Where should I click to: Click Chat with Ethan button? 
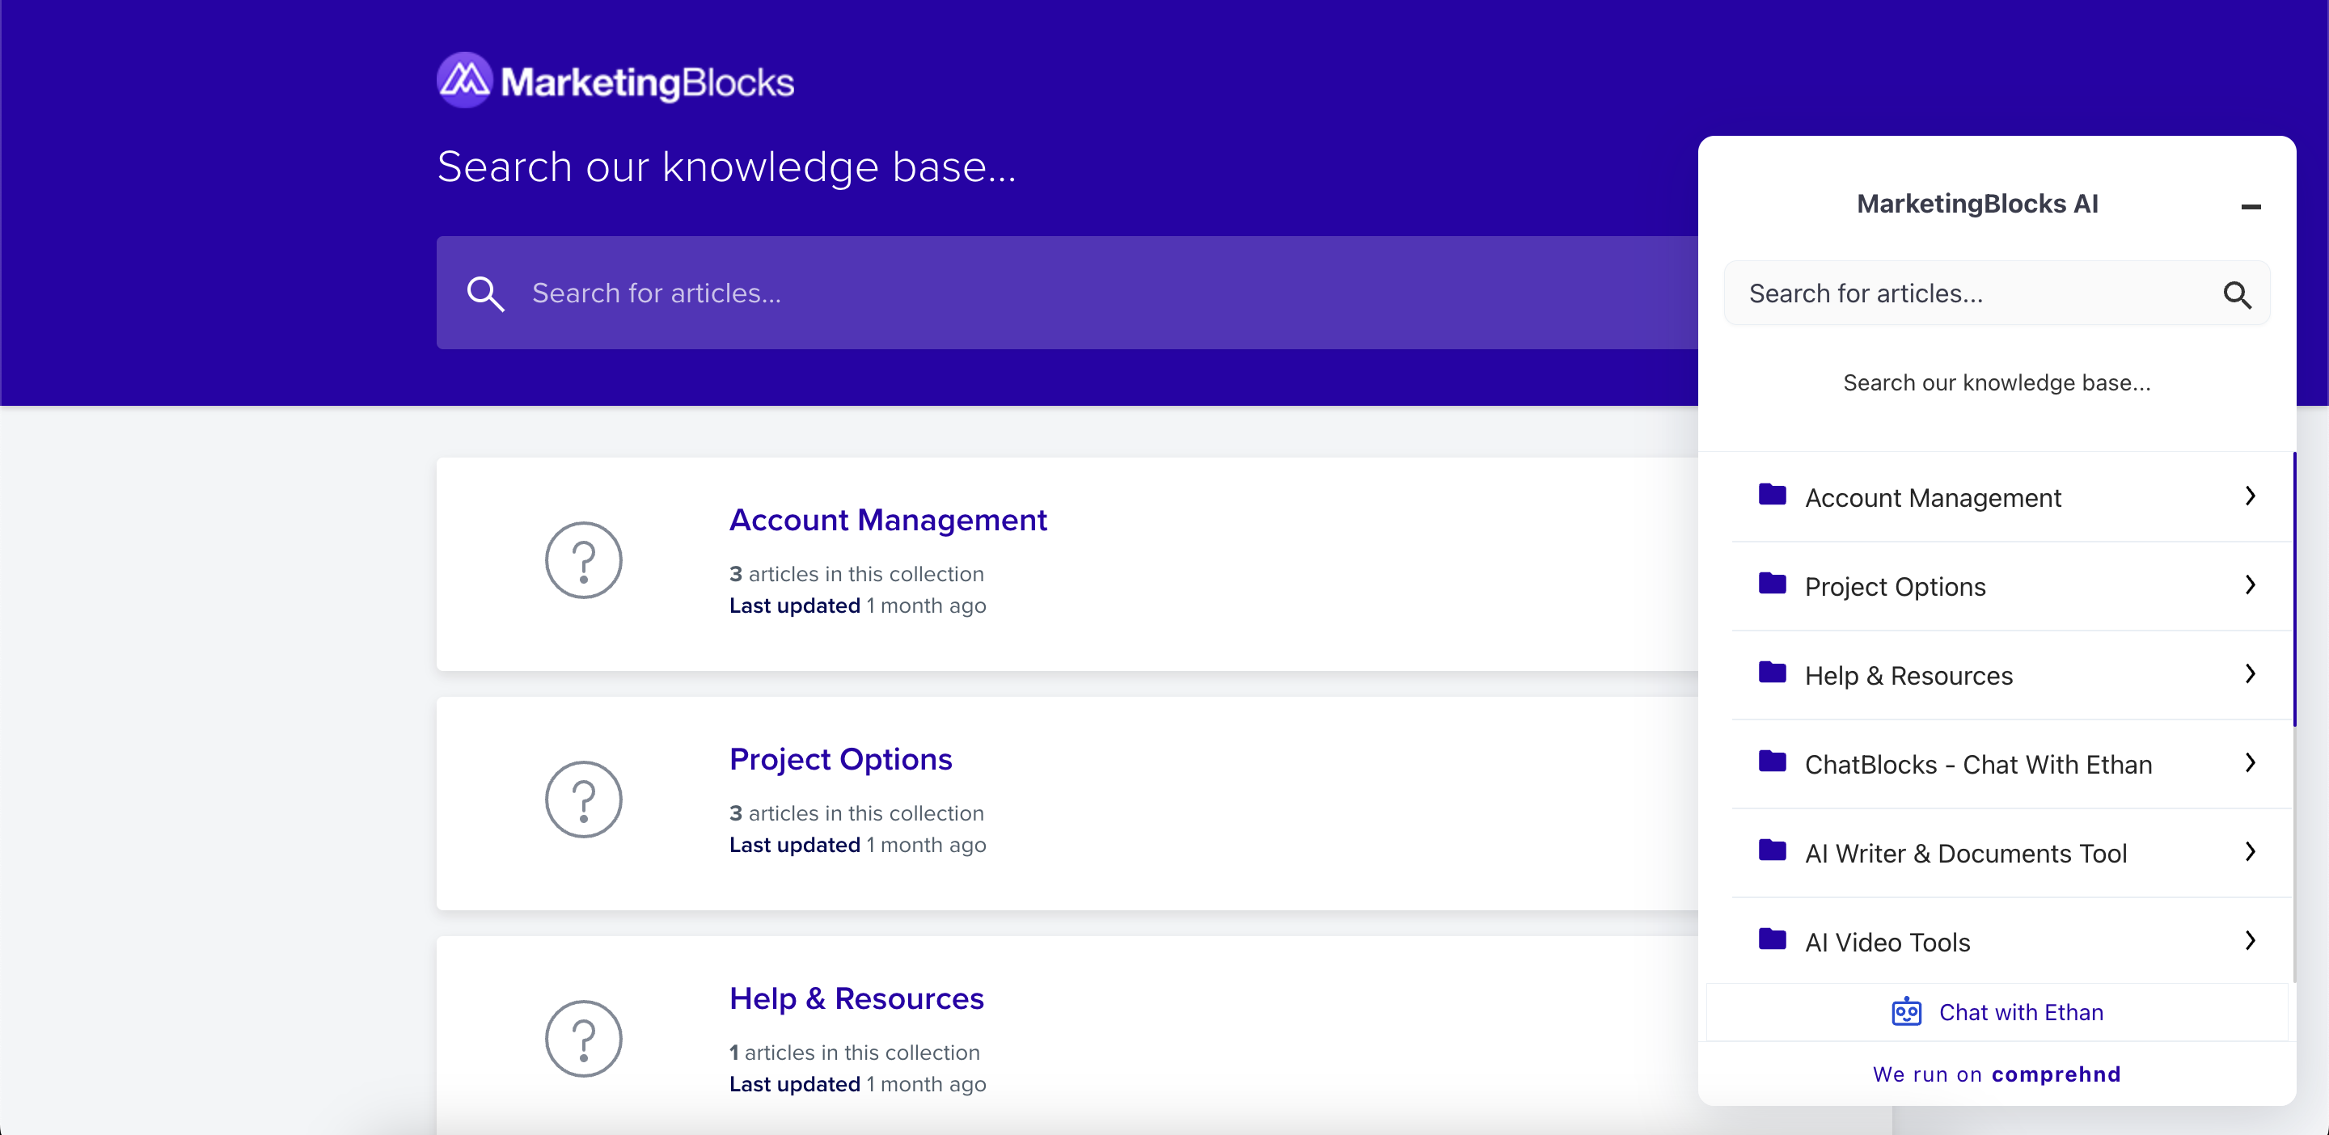[2020, 1012]
